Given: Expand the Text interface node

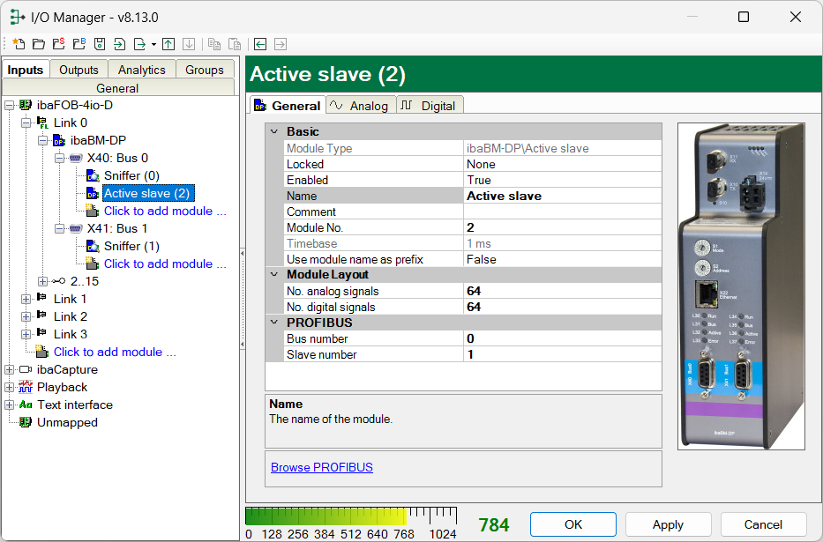Looking at the screenshot, I should [9, 405].
